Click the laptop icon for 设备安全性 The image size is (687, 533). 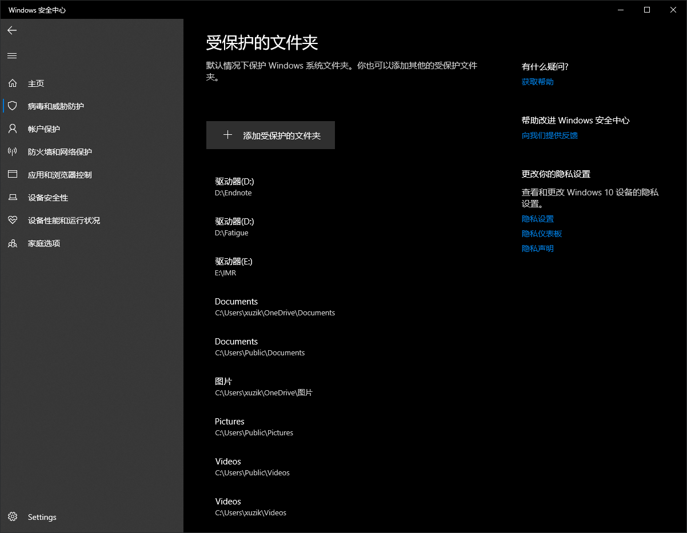[13, 198]
